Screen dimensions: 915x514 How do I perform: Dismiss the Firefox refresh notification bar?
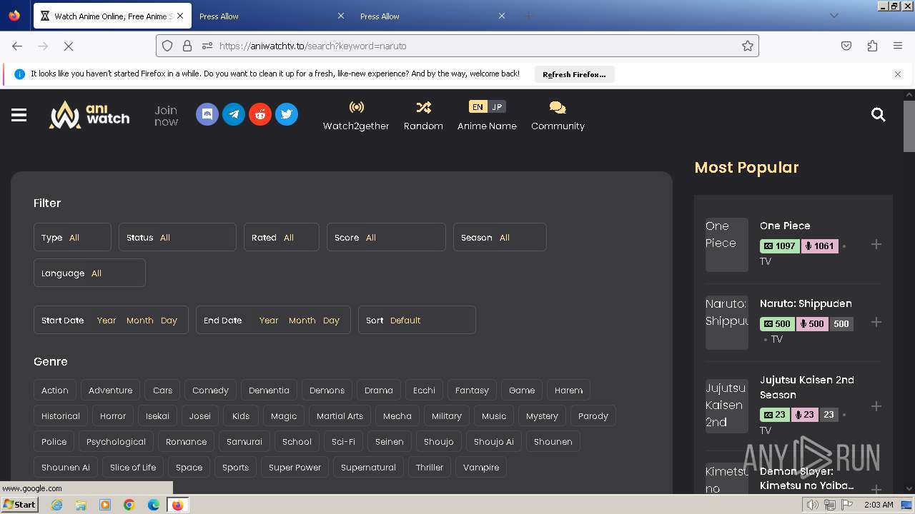tap(898, 74)
